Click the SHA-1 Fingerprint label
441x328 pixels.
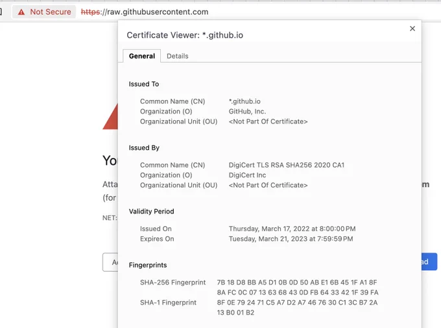pyautogui.click(x=168, y=303)
